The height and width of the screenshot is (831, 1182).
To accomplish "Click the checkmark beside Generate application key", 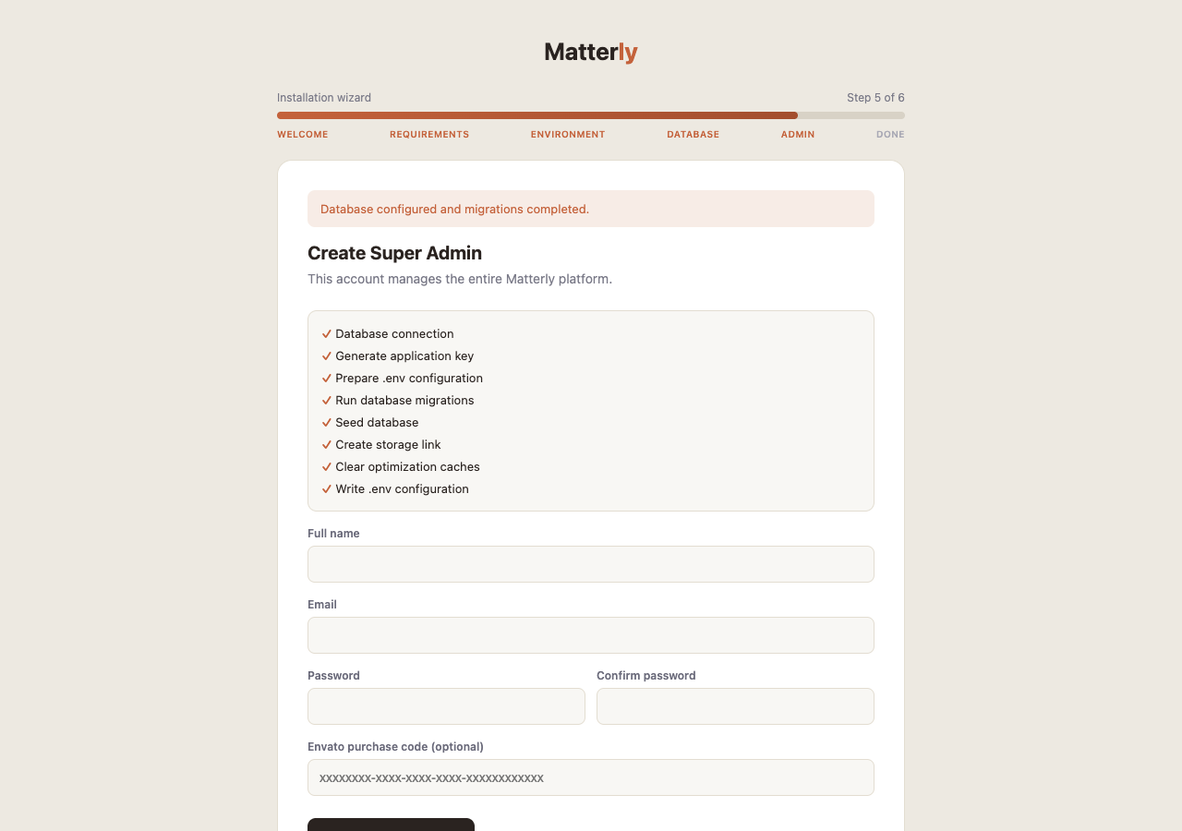I will click(327, 356).
